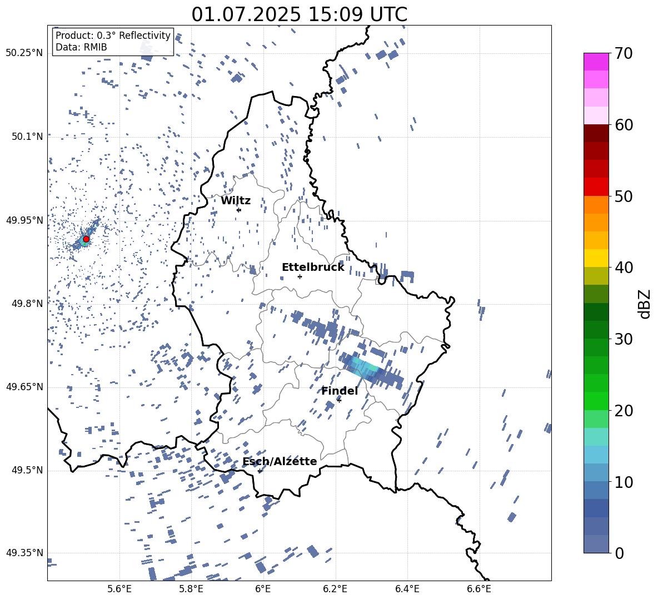Image resolution: width=658 pixels, height=600 pixels.
Task: Click the 50.25°N latitude label
Action: (x=24, y=53)
